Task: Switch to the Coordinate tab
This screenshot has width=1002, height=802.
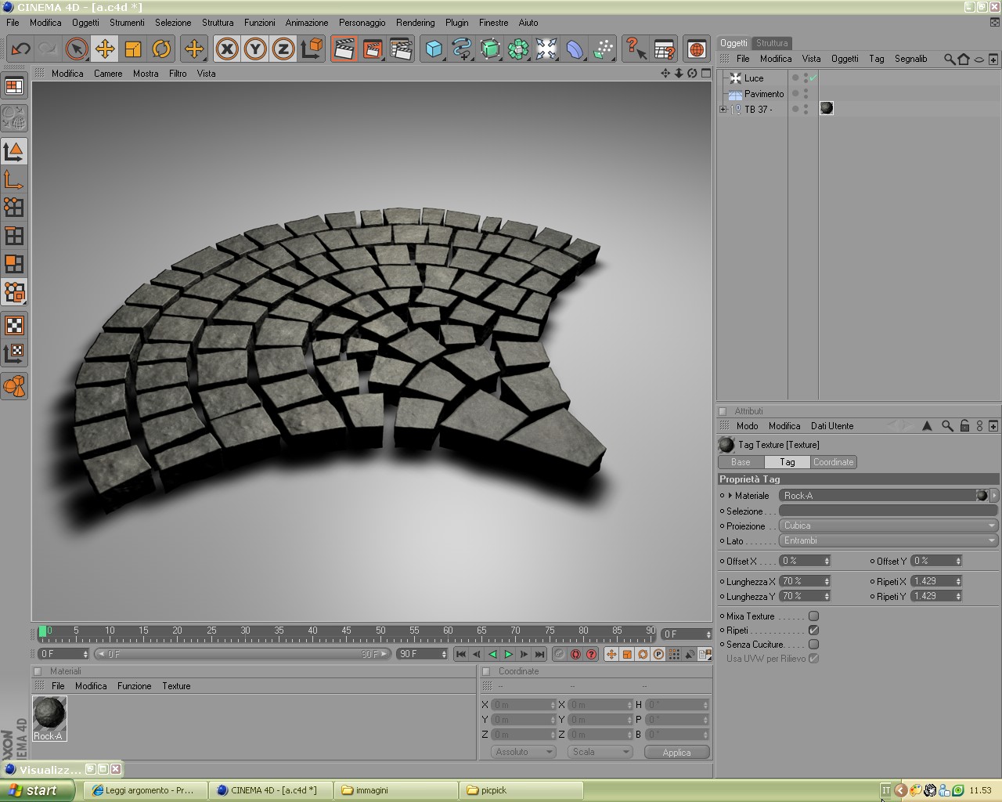Action: point(833,462)
